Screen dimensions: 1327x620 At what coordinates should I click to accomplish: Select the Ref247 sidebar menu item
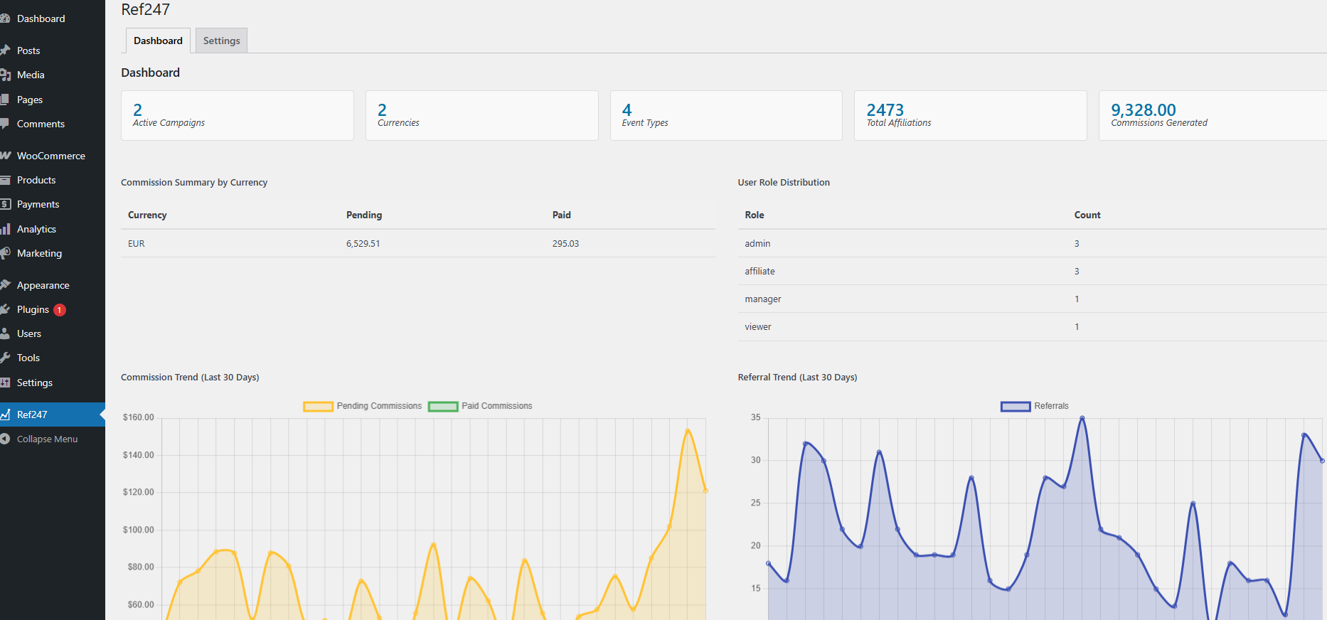[53, 415]
